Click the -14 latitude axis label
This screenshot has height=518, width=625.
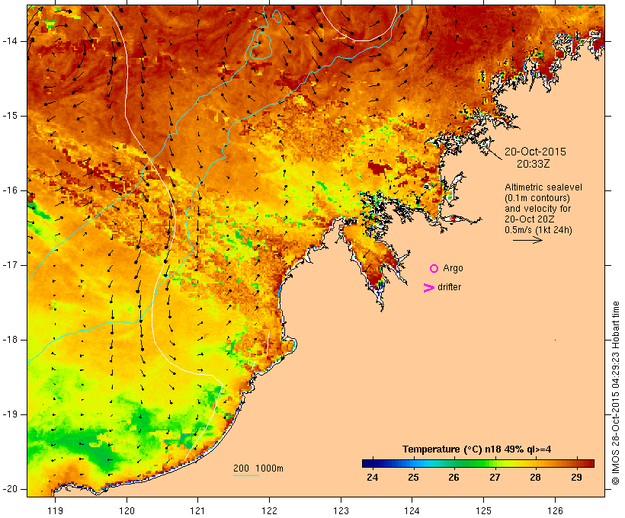pos(10,41)
